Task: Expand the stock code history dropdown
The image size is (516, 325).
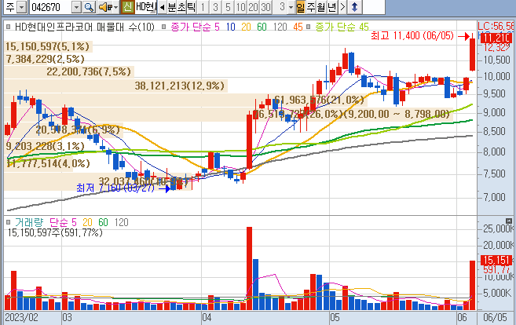Action: tap(76, 7)
